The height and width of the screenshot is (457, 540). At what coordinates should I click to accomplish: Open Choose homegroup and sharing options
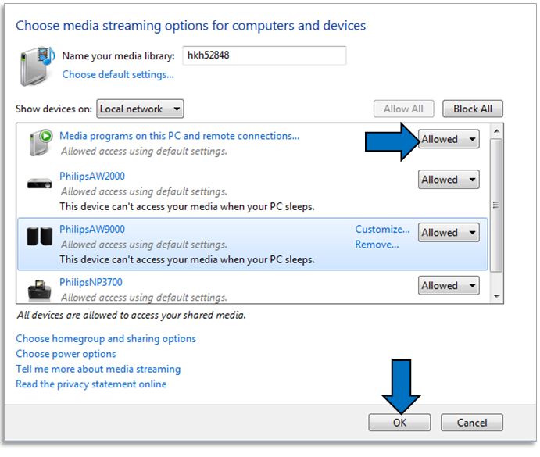pos(105,339)
